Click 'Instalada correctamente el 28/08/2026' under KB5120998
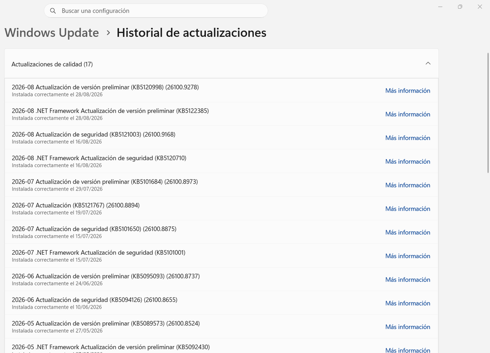This screenshot has height=353, width=490. pyautogui.click(x=57, y=94)
